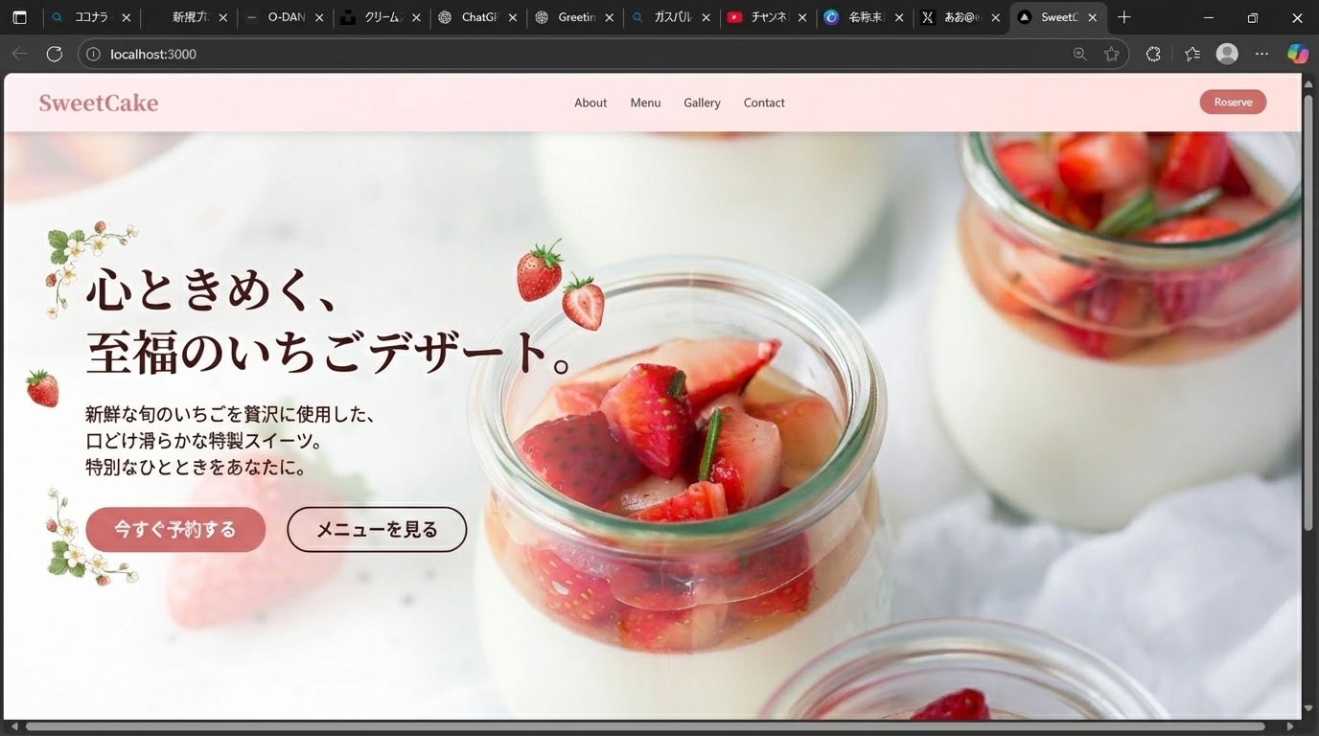Viewport: 1319px width, 736px height.
Task: Click the メニューを見る button
Action: coord(377,529)
